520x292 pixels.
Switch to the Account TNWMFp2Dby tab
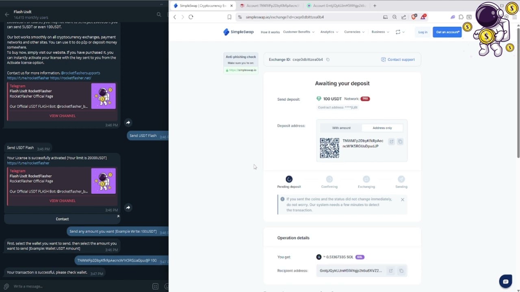[270, 6]
